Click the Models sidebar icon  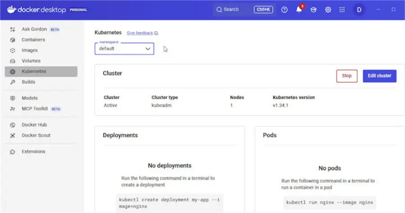[13, 98]
